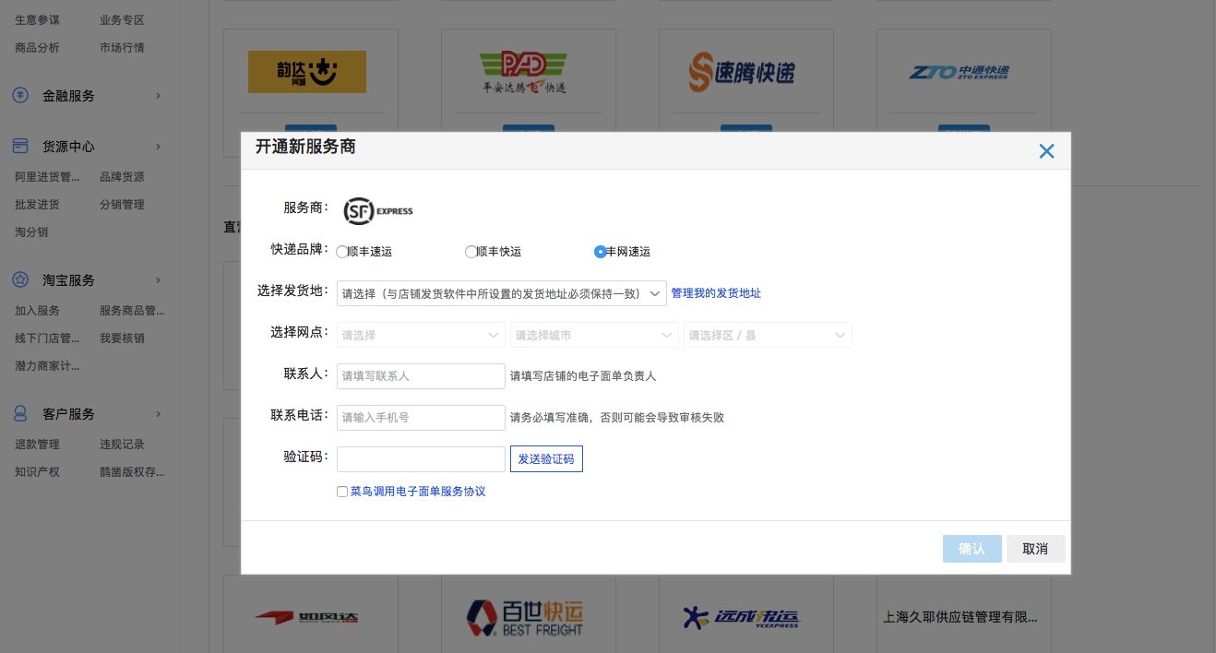The width and height of the screenshot is (1216, 653).
Task: Open 违规记录 sidebar link
Action: coord(122,445)
